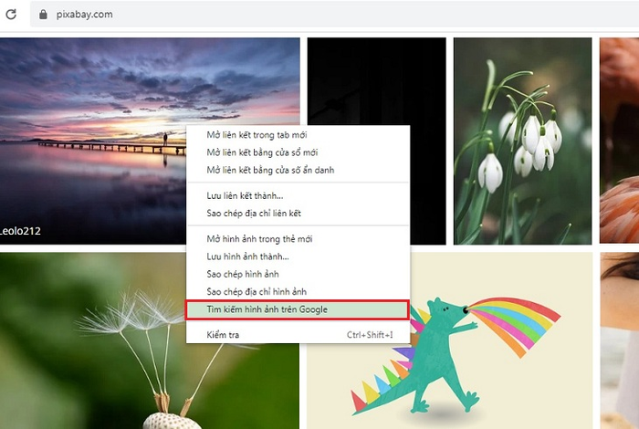
Task: Select "Tìm kiếm hình ảnh trên Google"
Action: point(297,309)
